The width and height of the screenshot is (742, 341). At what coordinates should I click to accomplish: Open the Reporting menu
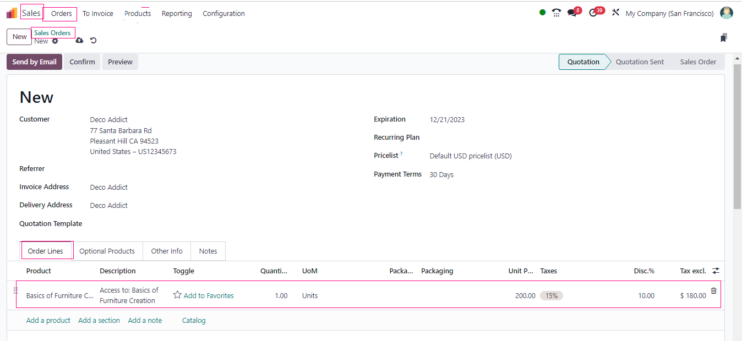[x=177, y=14]
